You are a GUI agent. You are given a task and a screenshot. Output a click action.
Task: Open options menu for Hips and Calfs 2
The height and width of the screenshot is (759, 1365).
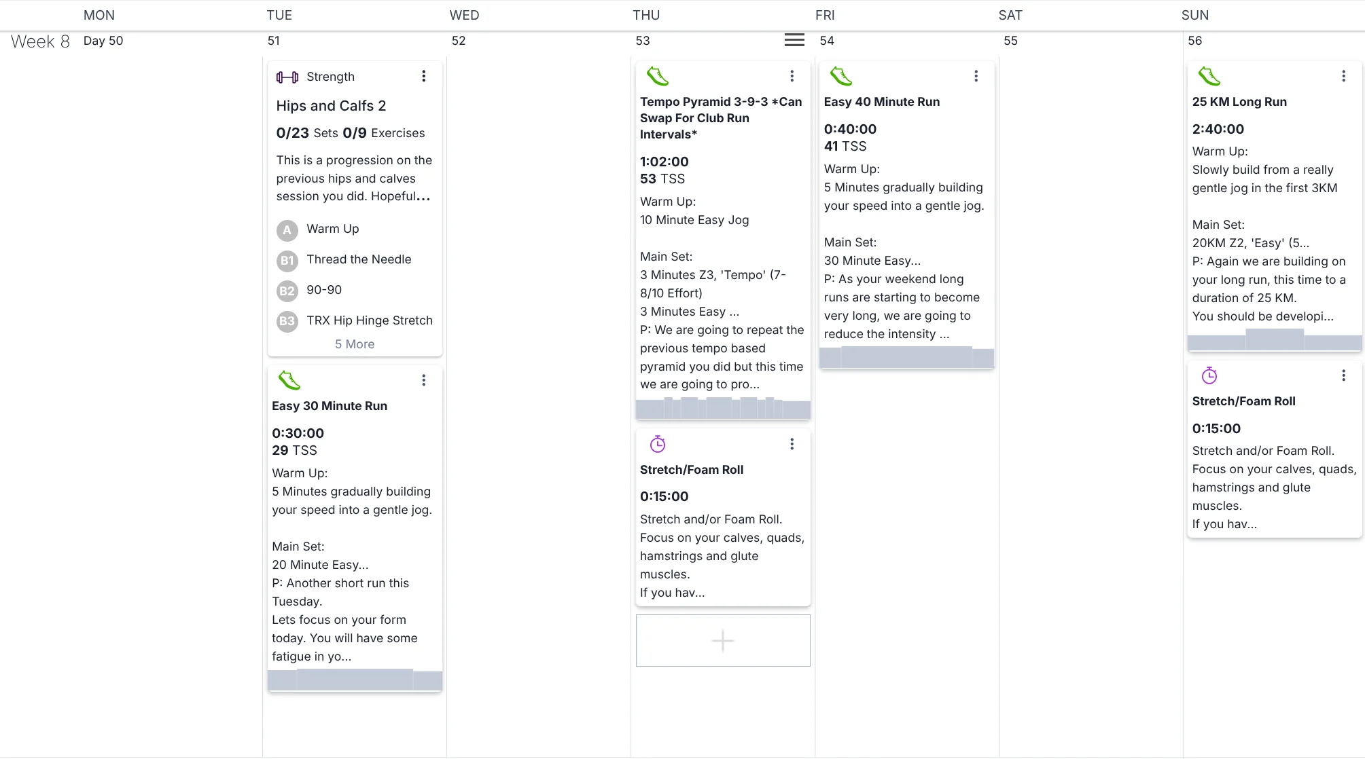[x=423, y=76]
